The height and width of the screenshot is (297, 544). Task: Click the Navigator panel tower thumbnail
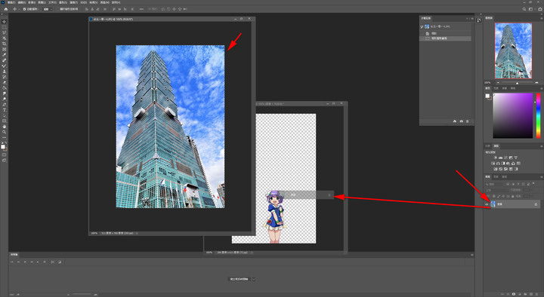[513, 51]
